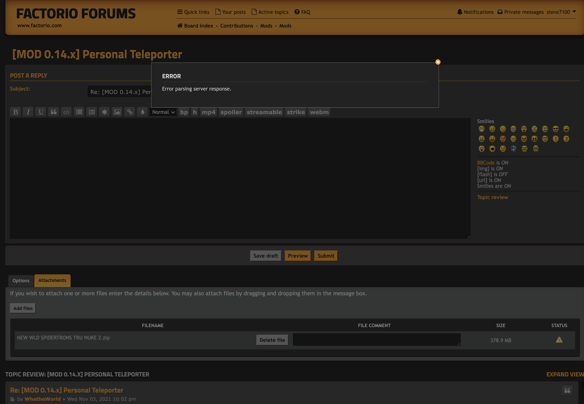This screenshot has width=584, height=404.
Task: Quote WhatheWorld's post with quote icon
Action: (x=567, y=391)
